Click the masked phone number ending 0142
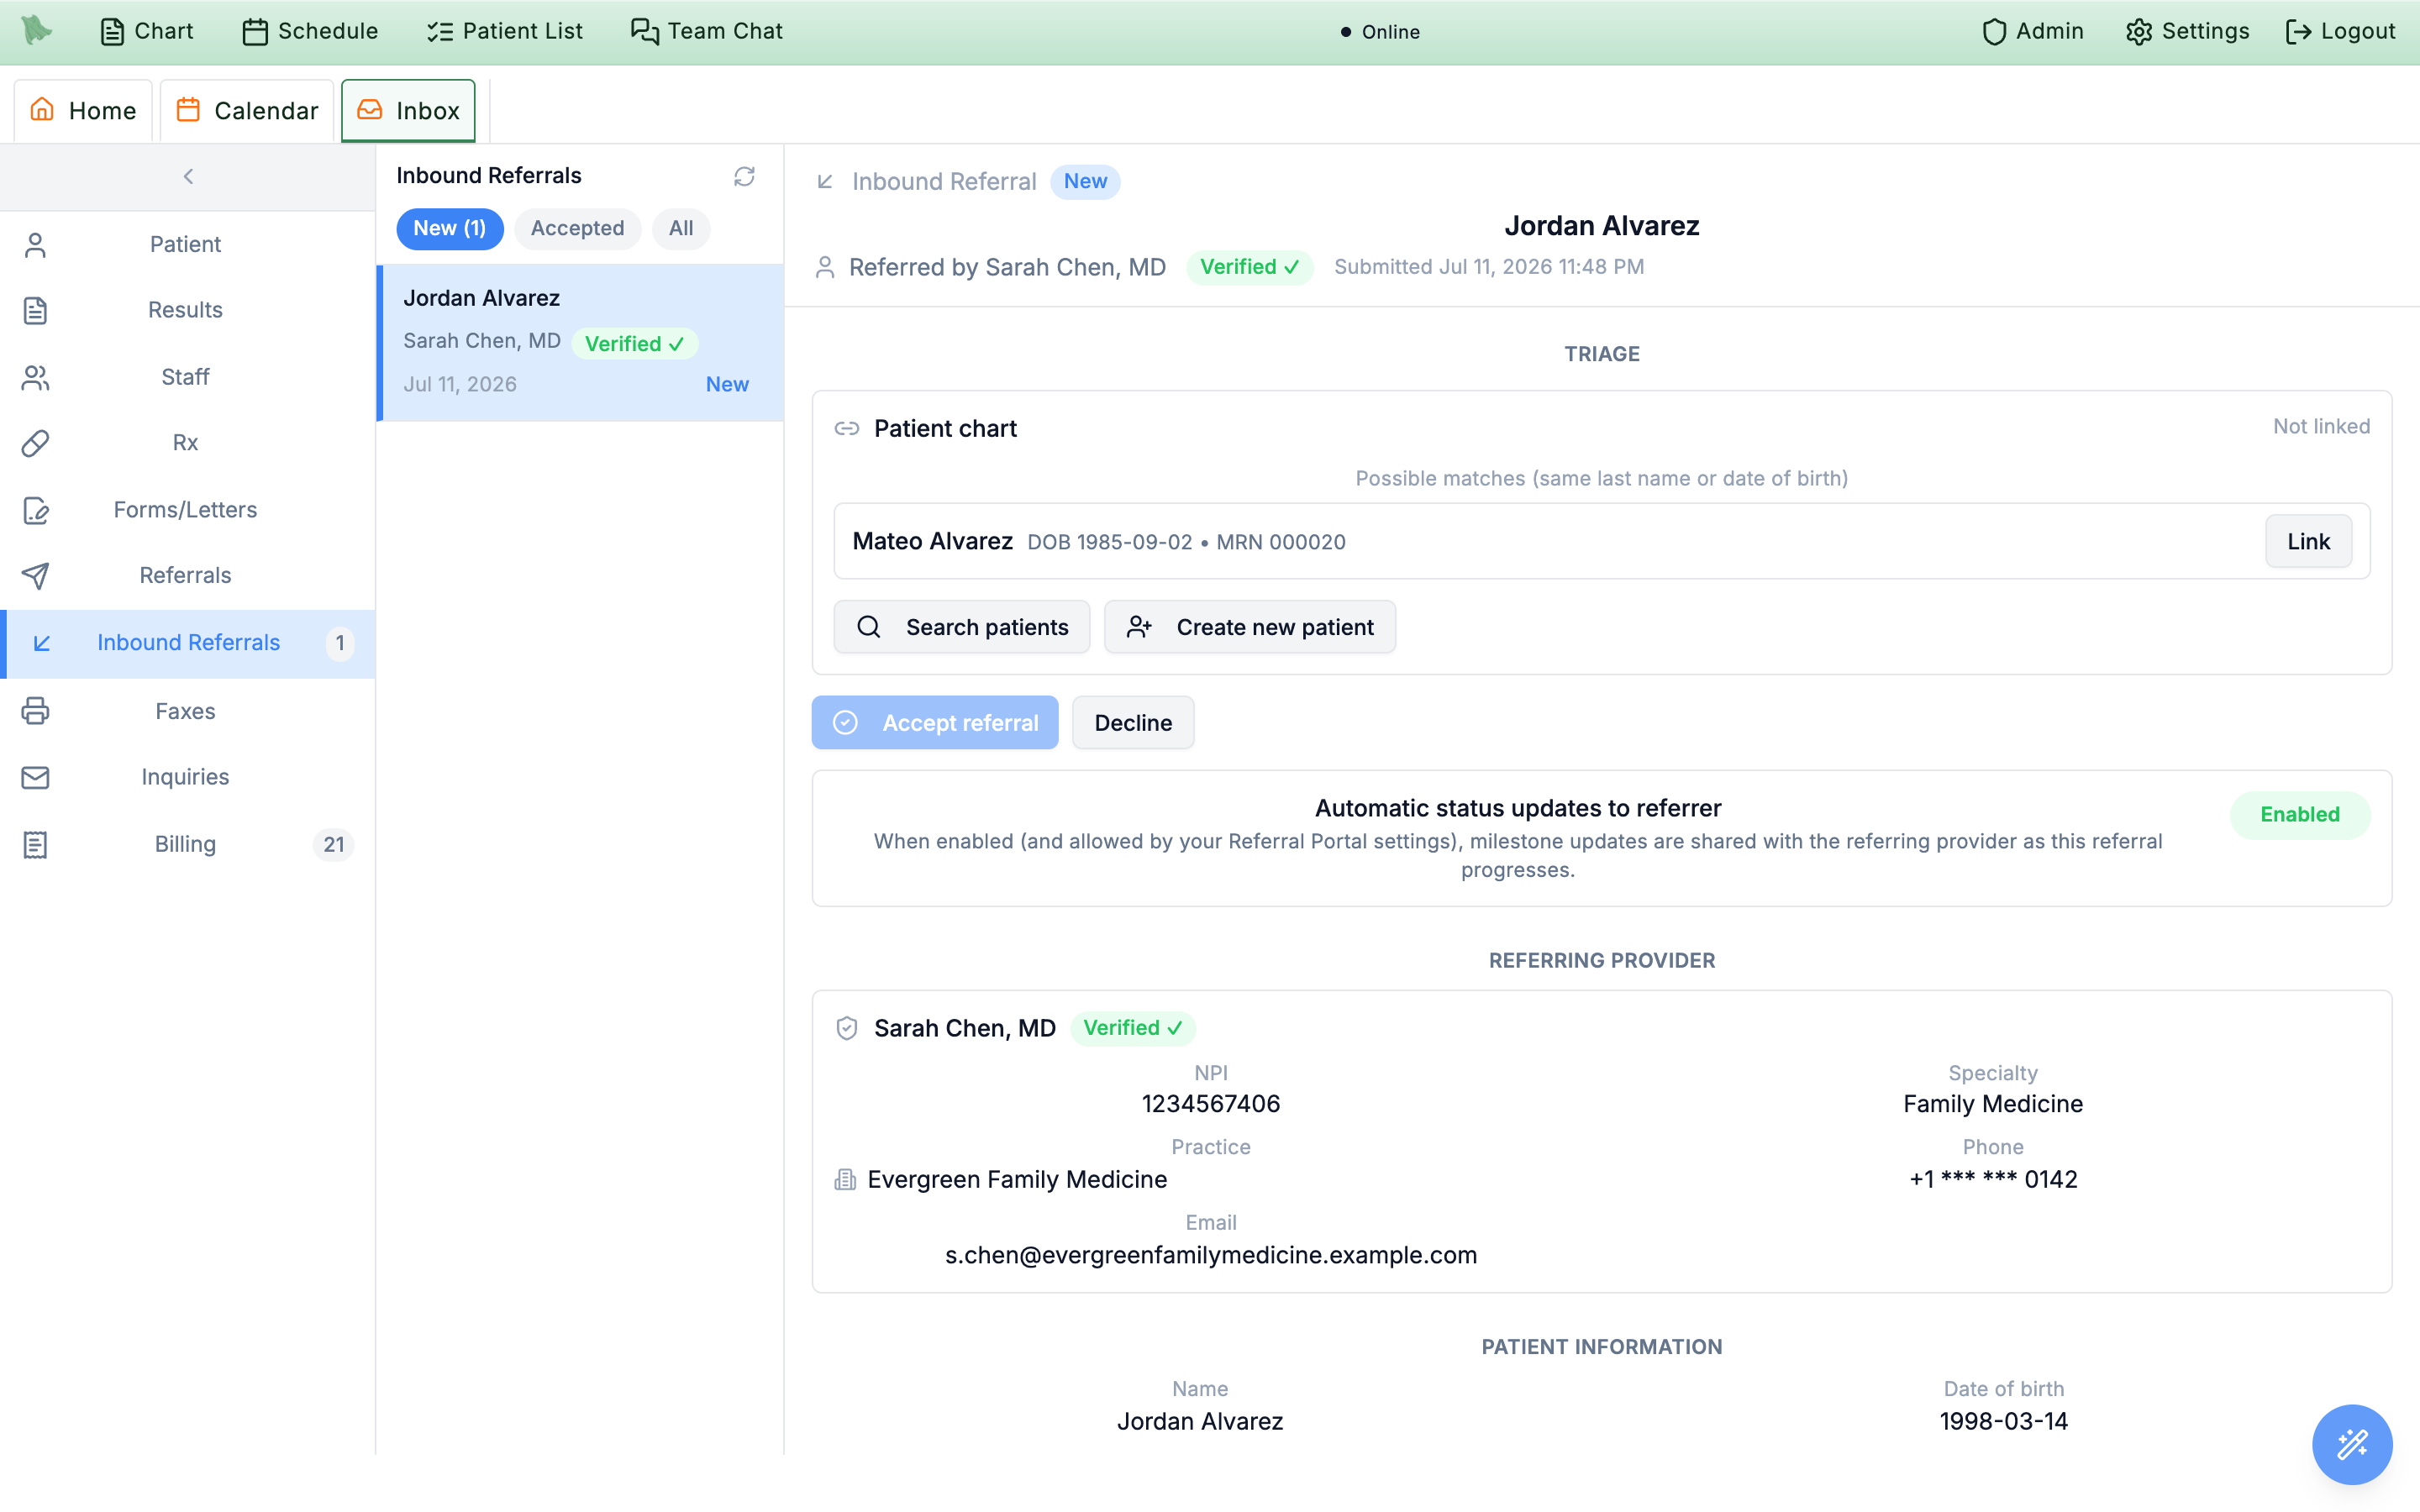Screen dimensions: 2420x1512 pos(1993,1180)
